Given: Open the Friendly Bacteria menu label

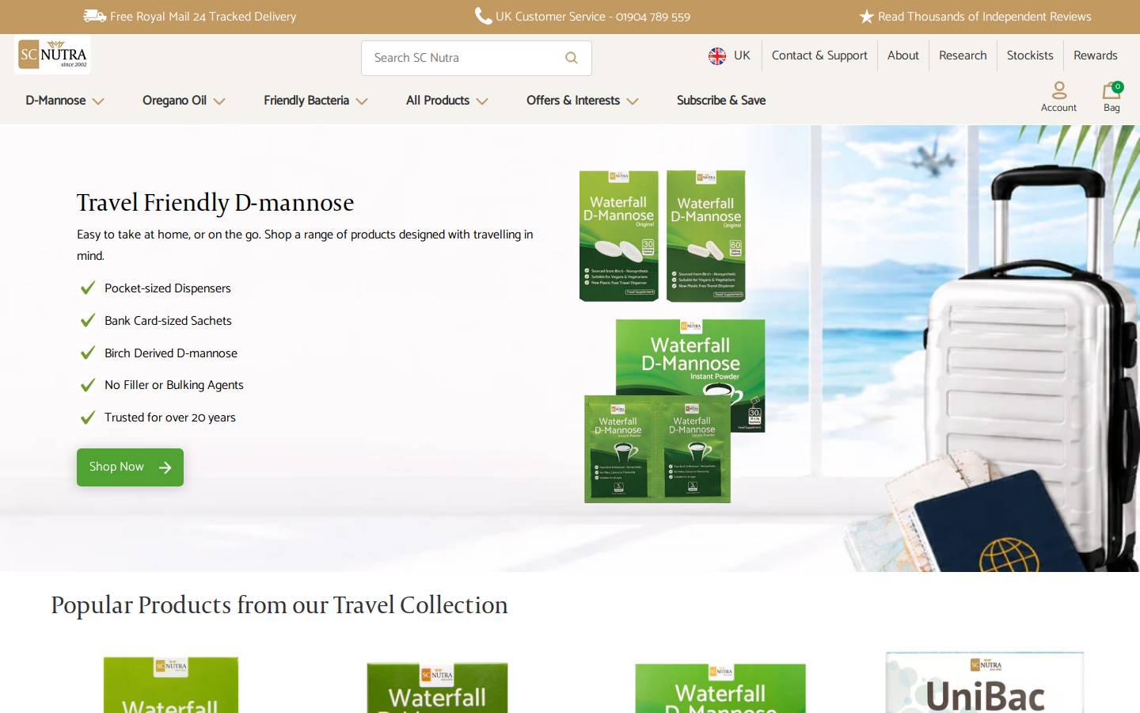Looking at the screenshot, I should tap(306, 101).
